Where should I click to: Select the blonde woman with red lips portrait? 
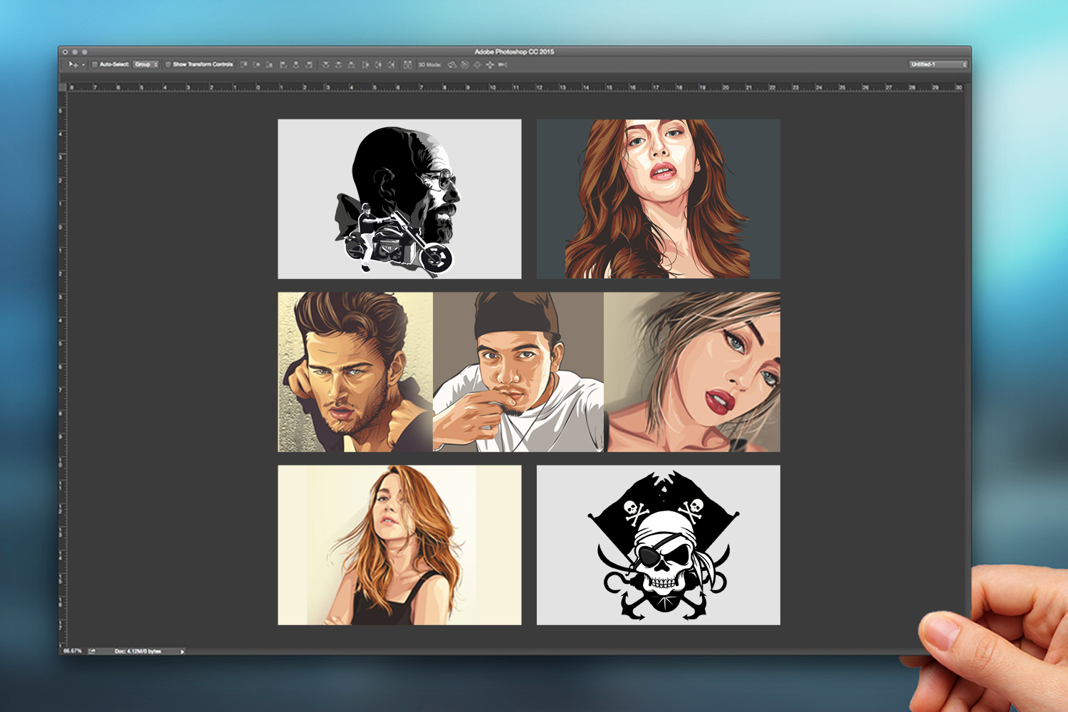(692, 372)
